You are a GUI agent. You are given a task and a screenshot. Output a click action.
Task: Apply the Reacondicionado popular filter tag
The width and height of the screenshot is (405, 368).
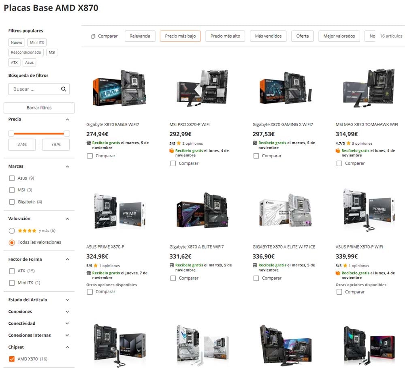point(26,52)
